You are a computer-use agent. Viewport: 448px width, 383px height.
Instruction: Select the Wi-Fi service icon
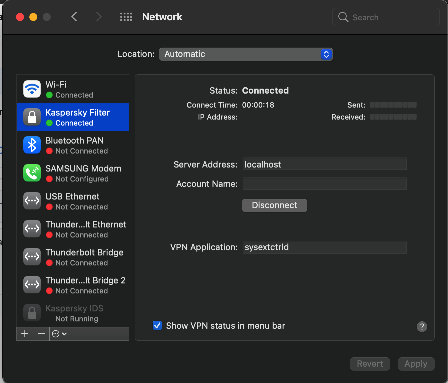[x=32, y=89]
